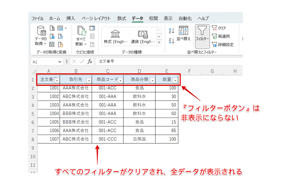Select the column C header
Screen dimensions: 284x193
click(108, 71)
